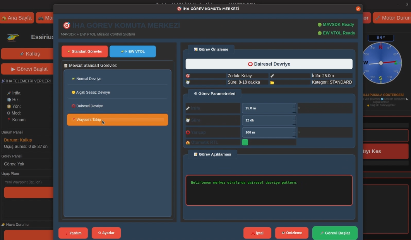Decrease Süre value with down arrow

pyautogui.click(x=294, y=123)
